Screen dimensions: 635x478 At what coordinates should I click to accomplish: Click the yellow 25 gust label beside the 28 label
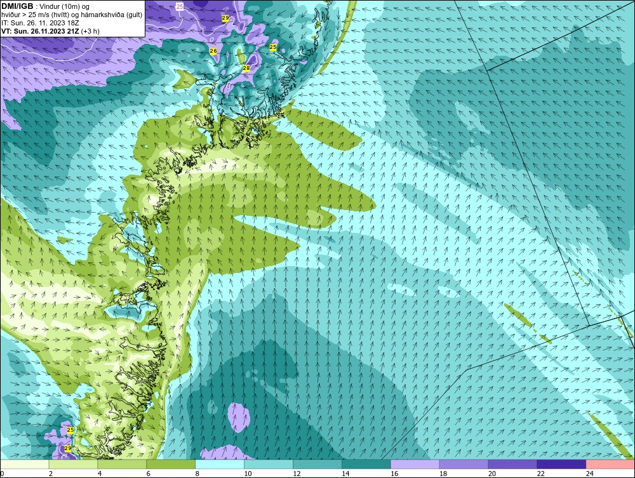point(273,48)
